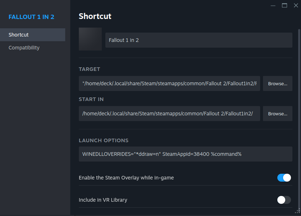Click the FALLOUT 1 IN 2 sidebar title

coord(32,17)
